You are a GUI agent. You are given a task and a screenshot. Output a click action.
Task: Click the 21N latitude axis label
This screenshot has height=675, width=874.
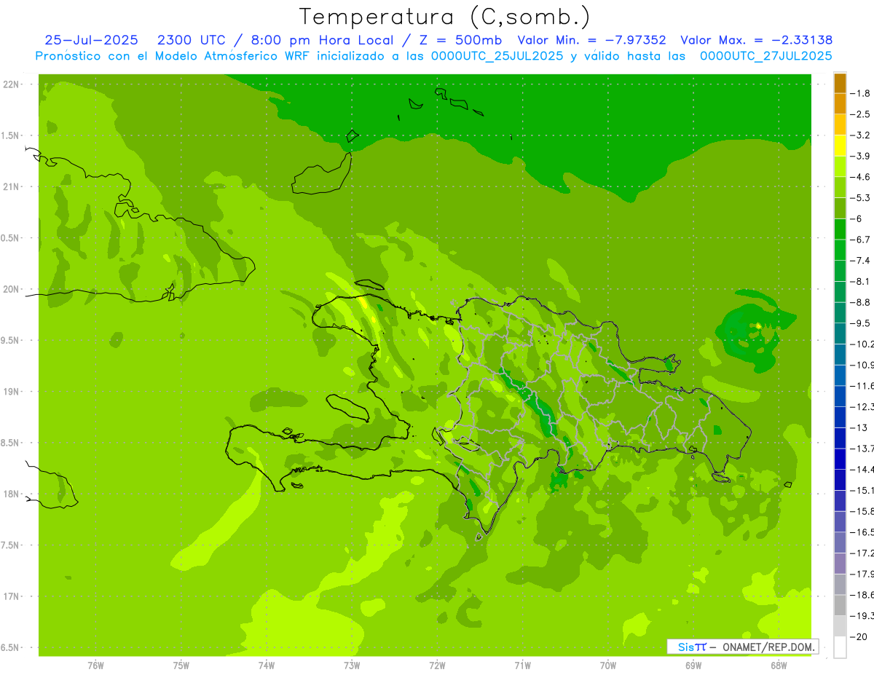[12, 186]
